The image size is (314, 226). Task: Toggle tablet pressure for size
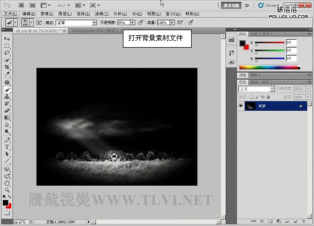tap(191, 22)
